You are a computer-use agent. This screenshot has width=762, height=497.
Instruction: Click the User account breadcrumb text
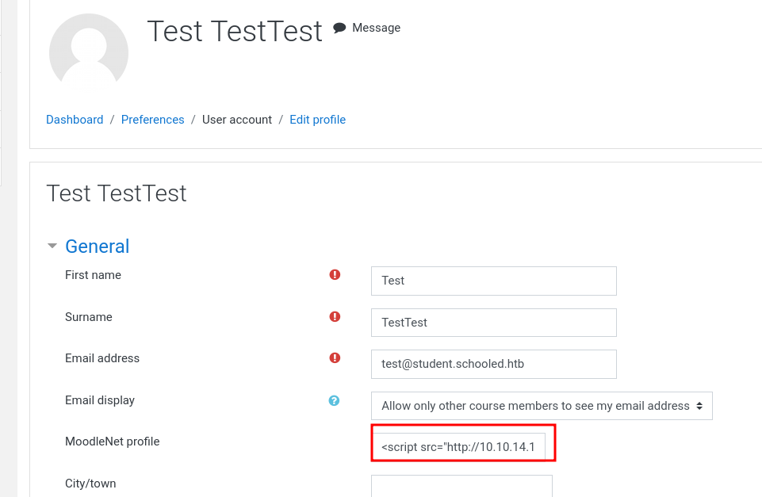[236, 120]
